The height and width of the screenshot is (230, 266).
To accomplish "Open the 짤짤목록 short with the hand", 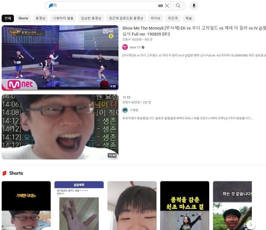I will pyautogui.click(x=79, y=206).
